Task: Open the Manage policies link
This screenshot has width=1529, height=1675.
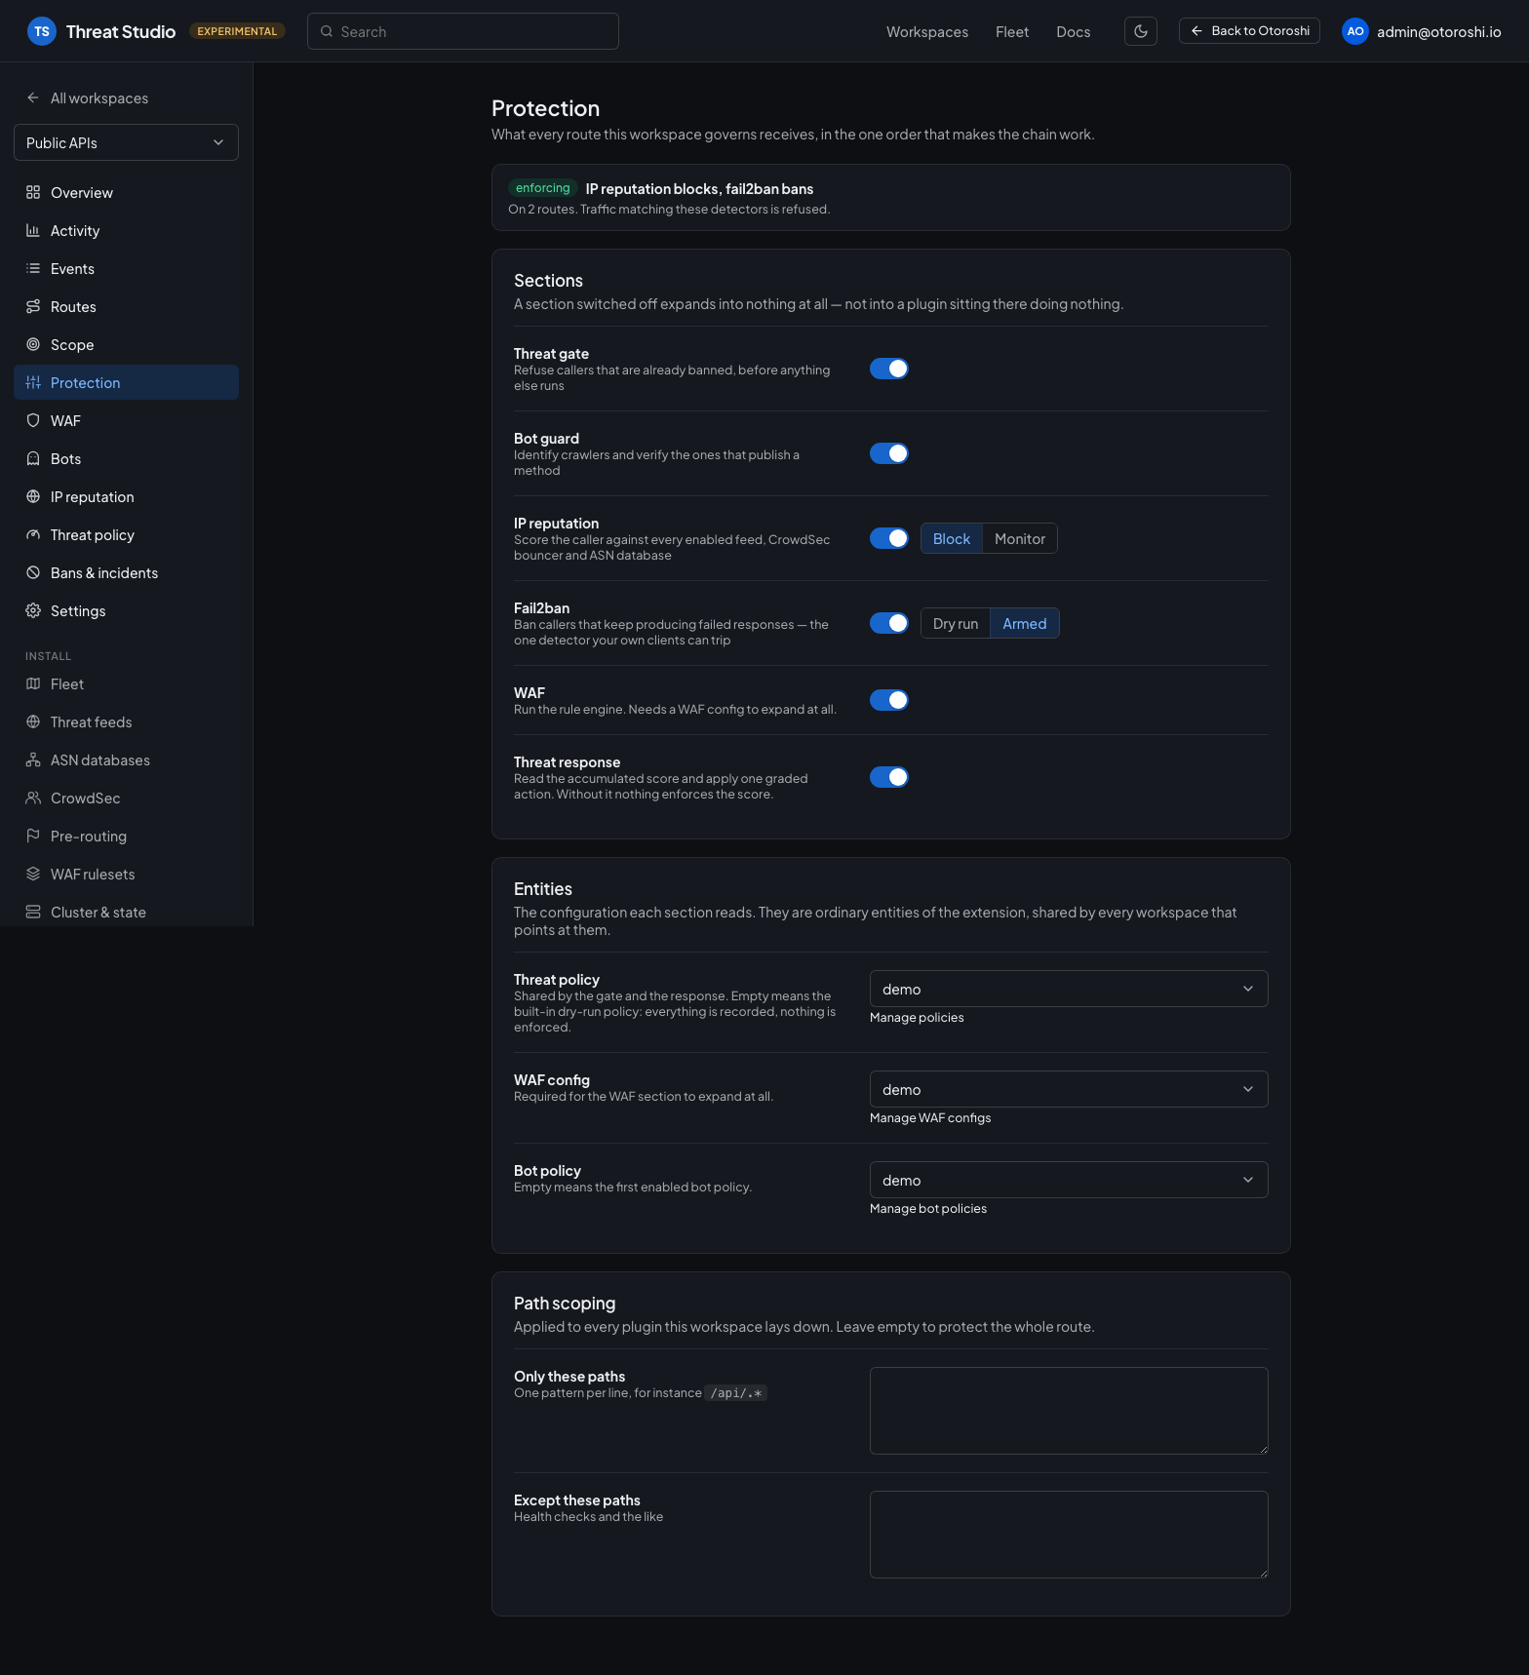Action: [x=917, y=1017]
